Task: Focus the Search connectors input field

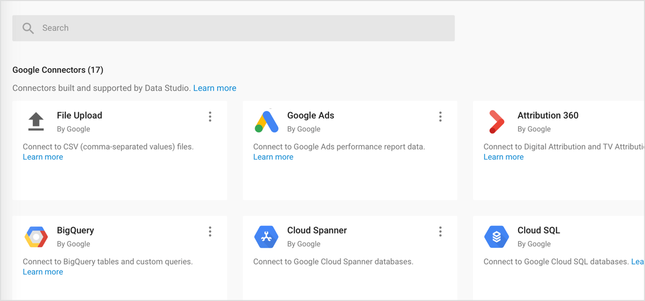Action: 242,28
